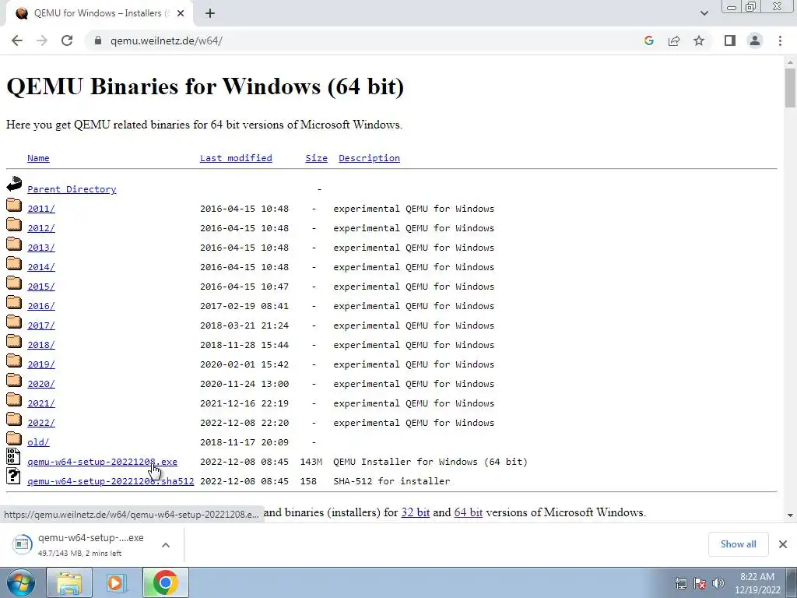Open Windows Media Player from taskbar
This screenshot has height=598, width=797.
[x=116, y=582]
